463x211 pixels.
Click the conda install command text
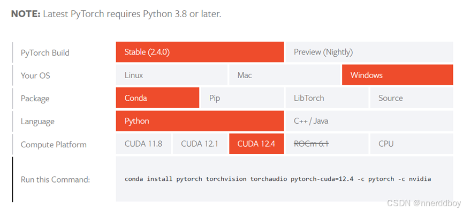278,179
